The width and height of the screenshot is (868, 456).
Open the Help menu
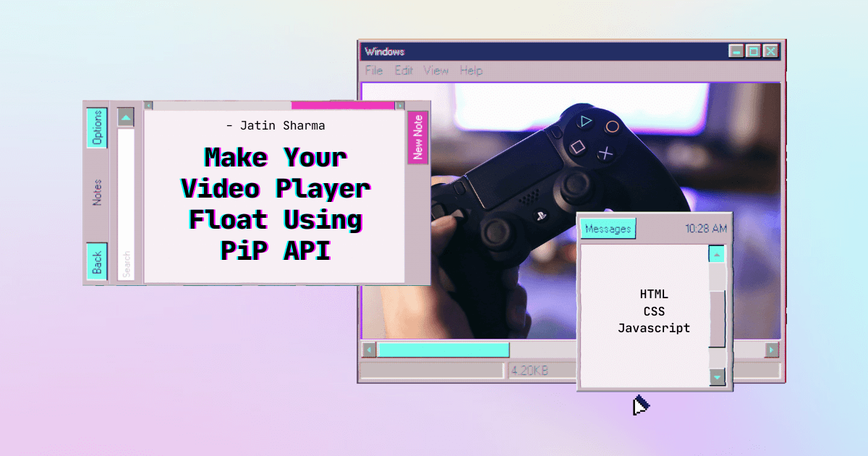(x=470, y=70)
